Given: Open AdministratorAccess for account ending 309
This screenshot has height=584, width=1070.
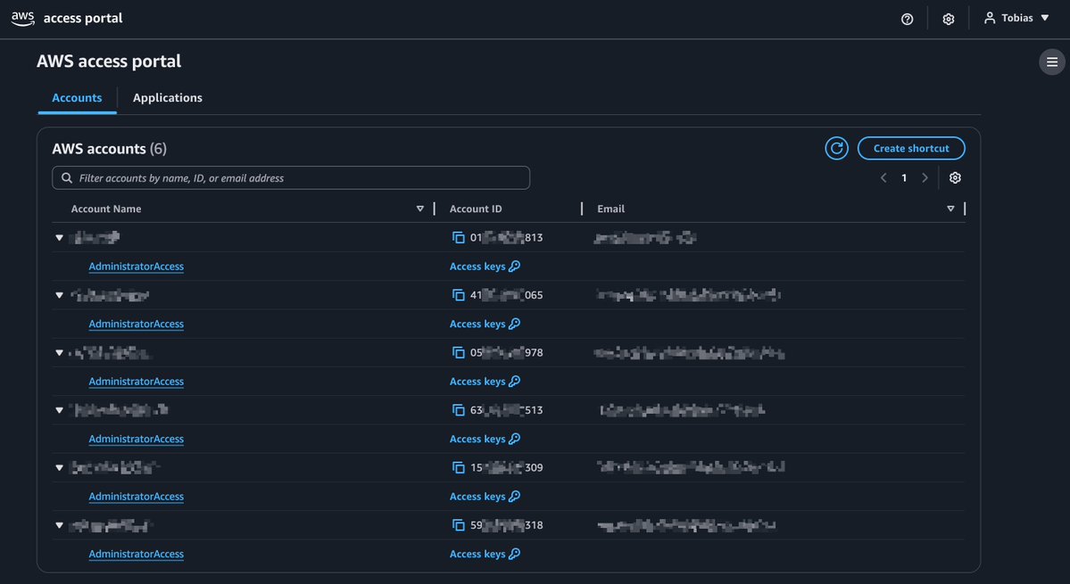Looking at the screenshot, I should point(136,496).
